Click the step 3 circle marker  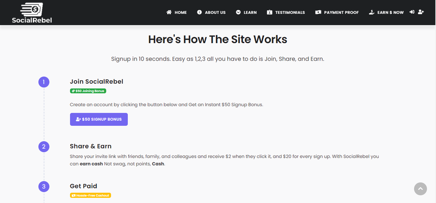click(44, 187)
